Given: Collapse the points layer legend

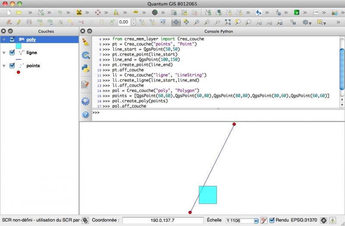Looking at the screenshot, I should coord(4,66).
